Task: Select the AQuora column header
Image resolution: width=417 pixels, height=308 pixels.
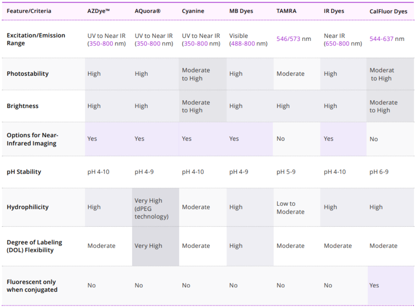Action: pos(148,11)
